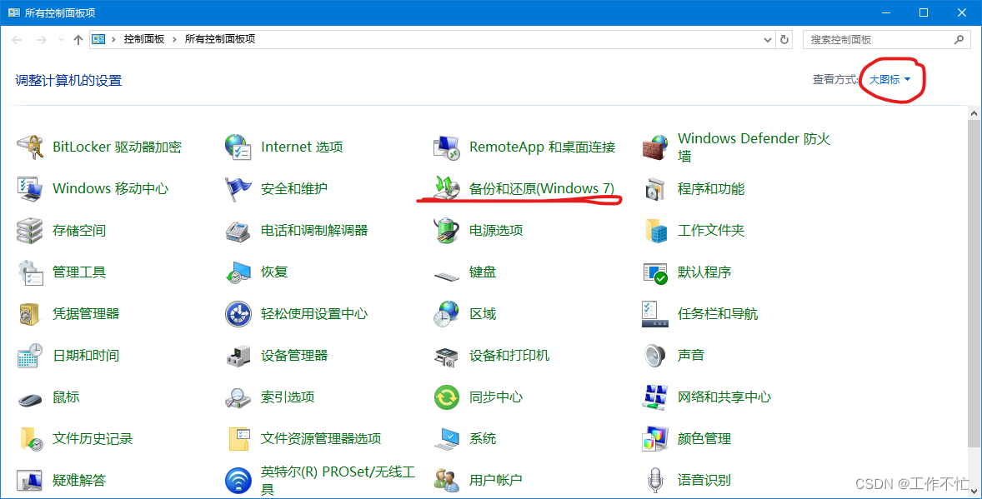Open the 设备和打印机 icon
The image size is (982, 499).
pyautogui.click(x=447, y=356)
